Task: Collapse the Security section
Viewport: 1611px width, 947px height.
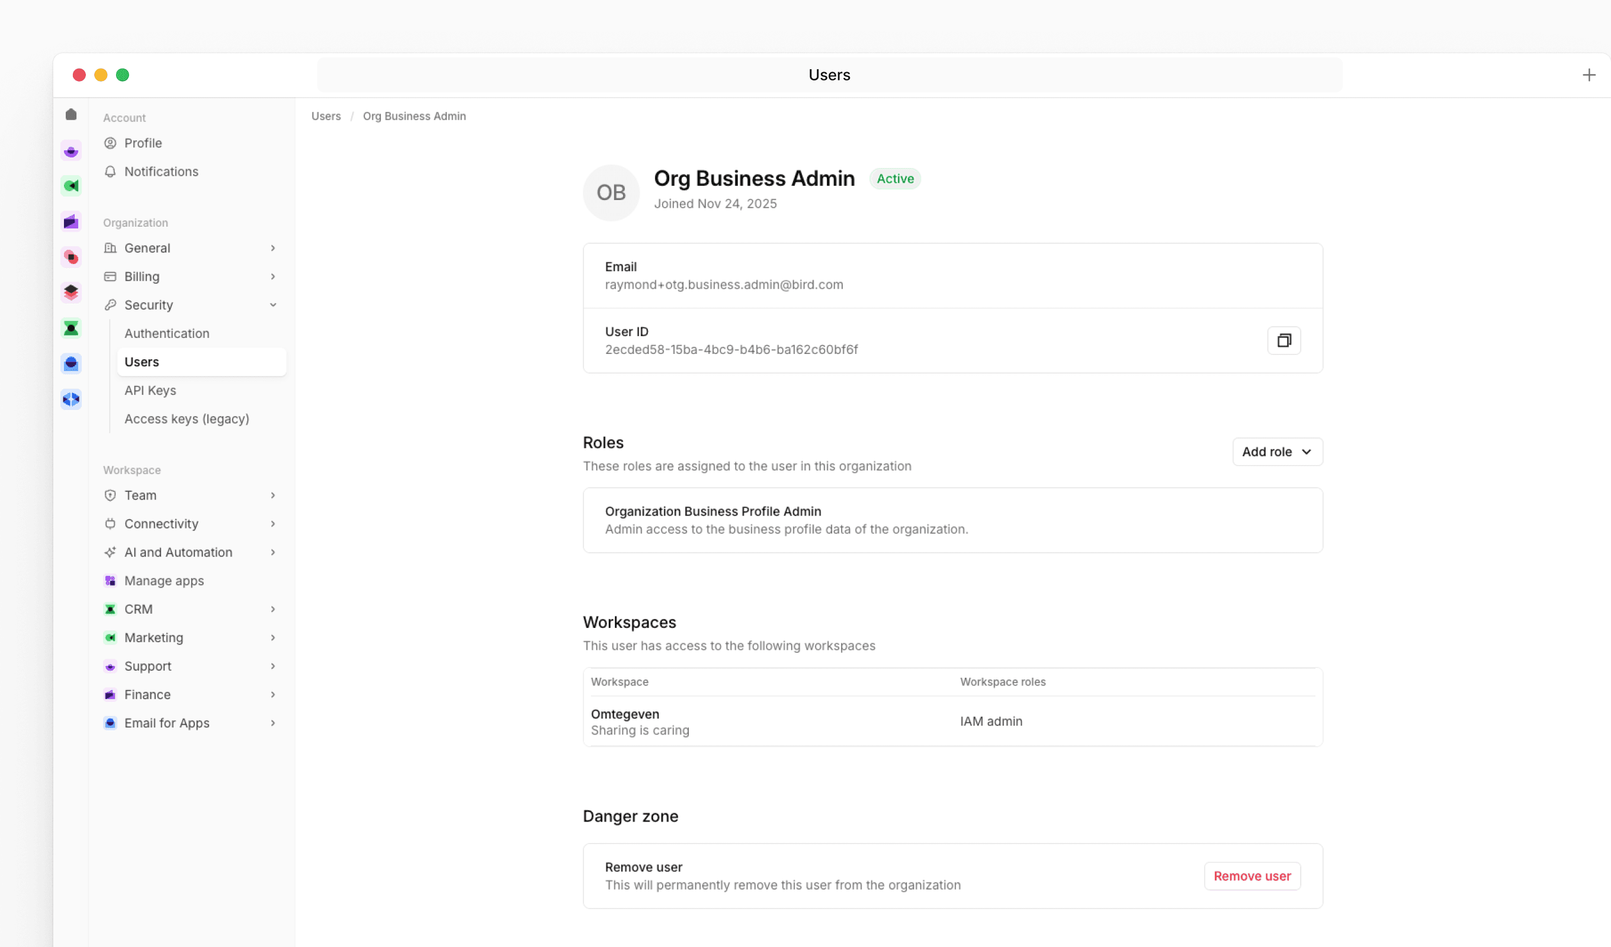Action: pos(273,305)
